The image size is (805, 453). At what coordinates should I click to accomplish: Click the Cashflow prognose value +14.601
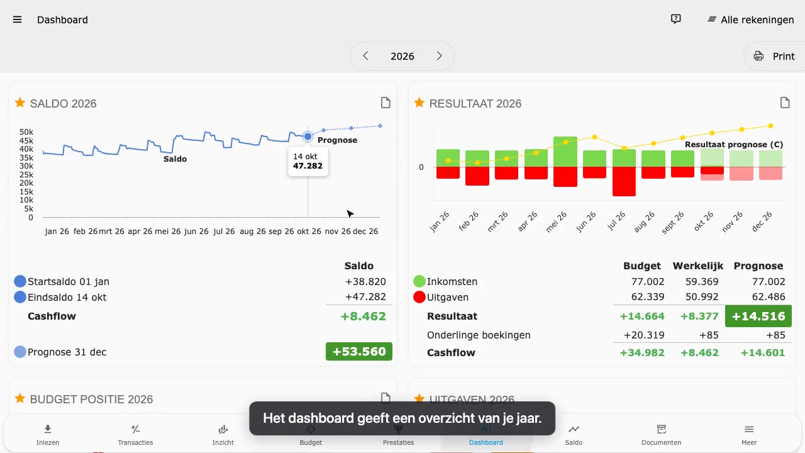(x=763, y=353)
